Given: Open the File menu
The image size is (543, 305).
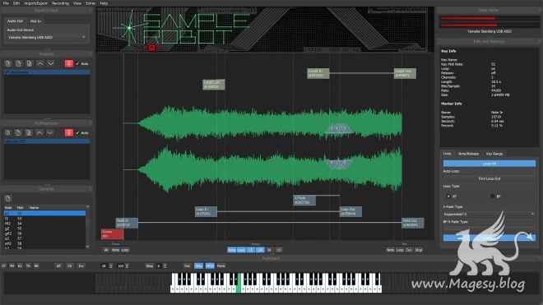Looking at the screenshot, I should (x=6, y=3).
